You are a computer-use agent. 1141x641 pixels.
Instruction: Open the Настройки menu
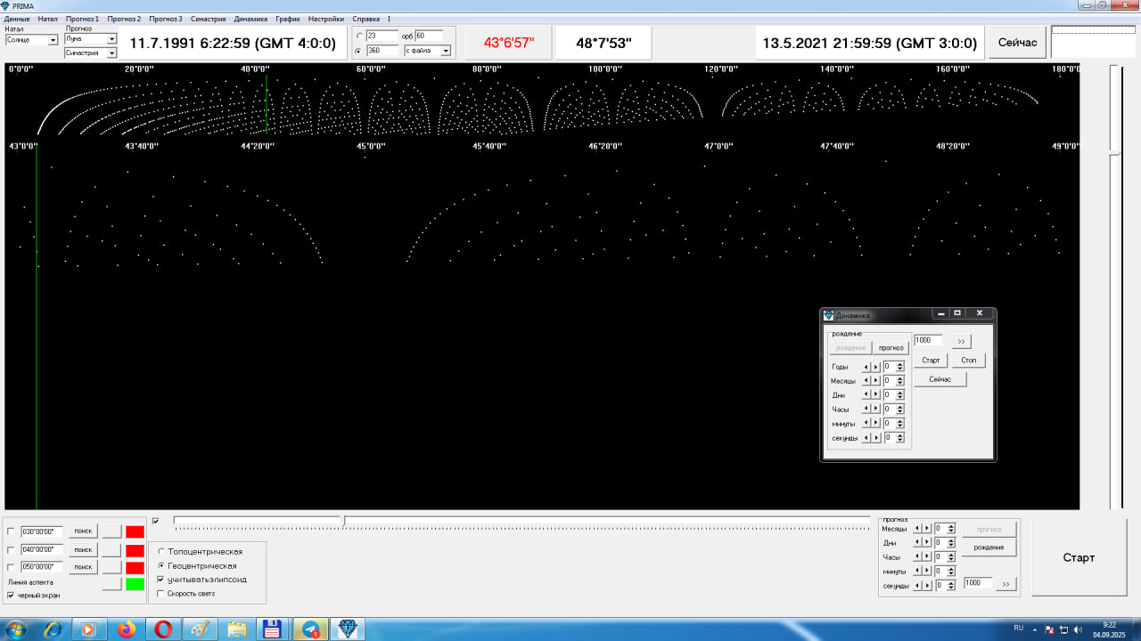point(326,19)
